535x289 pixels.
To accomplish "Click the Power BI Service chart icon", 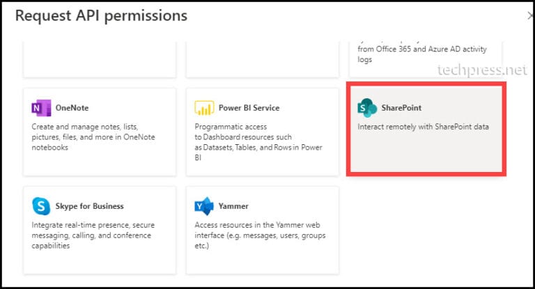I will 204,108.
